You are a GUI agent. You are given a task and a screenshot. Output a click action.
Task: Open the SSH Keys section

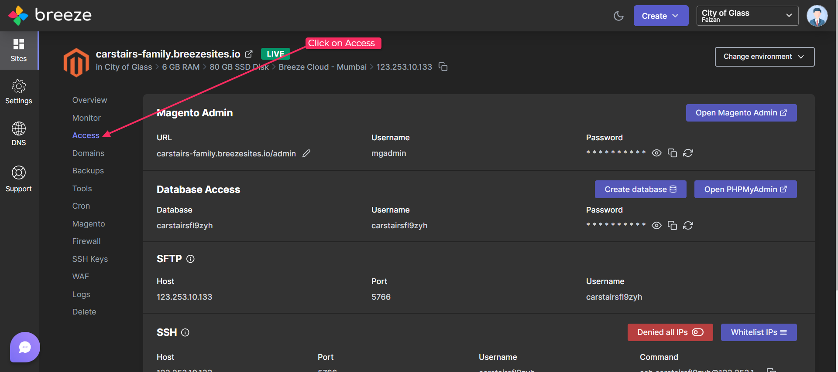coord(90,259)
